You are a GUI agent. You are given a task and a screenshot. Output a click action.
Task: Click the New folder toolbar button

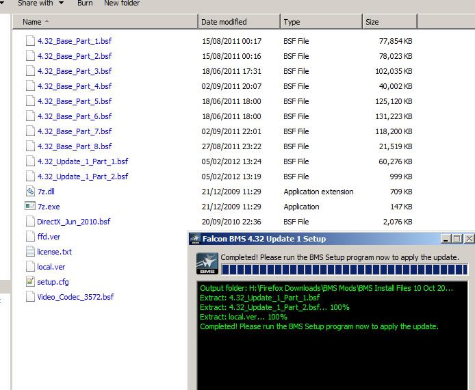122,3
